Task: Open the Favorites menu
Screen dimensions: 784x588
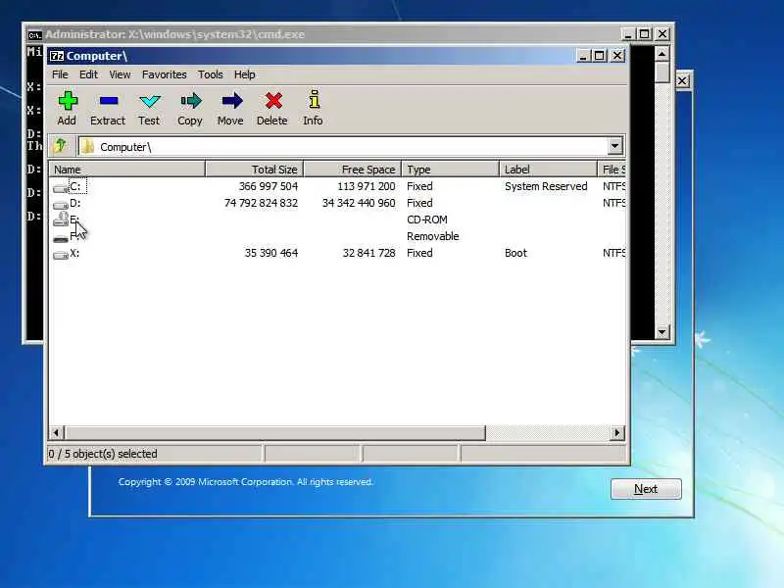Action: point(164,74)
